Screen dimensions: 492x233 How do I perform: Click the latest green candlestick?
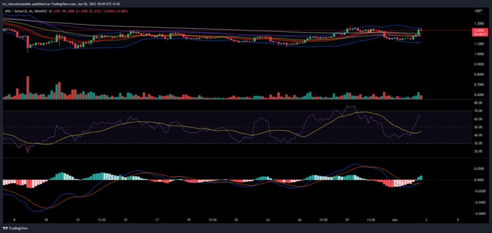[x=418, y=31]
